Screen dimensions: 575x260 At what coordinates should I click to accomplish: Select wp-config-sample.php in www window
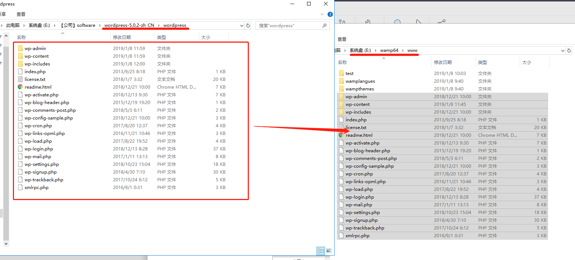(x=370, y=166)
